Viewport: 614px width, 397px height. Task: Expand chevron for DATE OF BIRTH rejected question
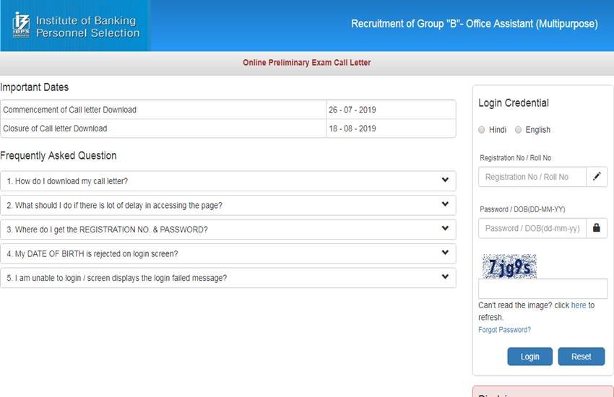click(445, 253)
